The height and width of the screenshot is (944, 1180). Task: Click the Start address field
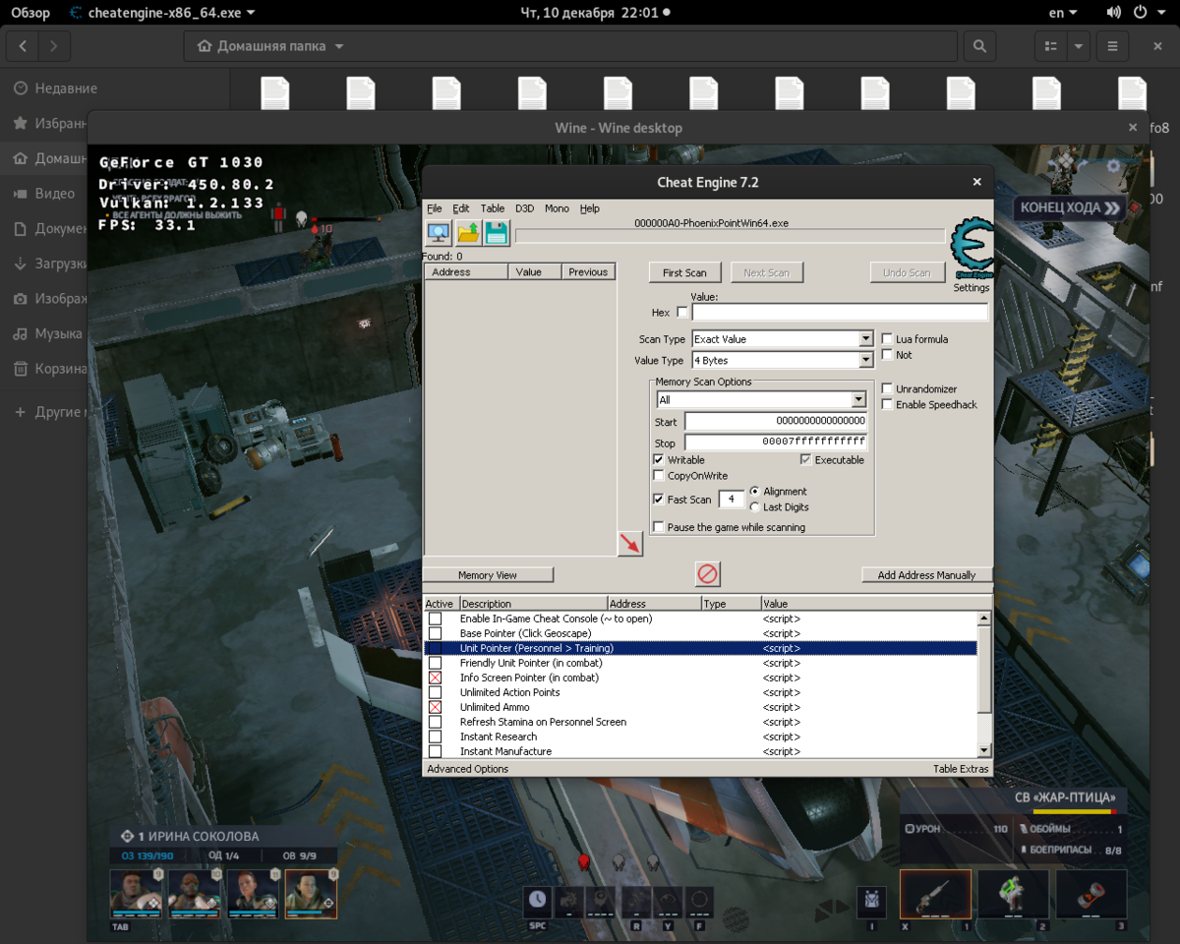click(775, 421)
